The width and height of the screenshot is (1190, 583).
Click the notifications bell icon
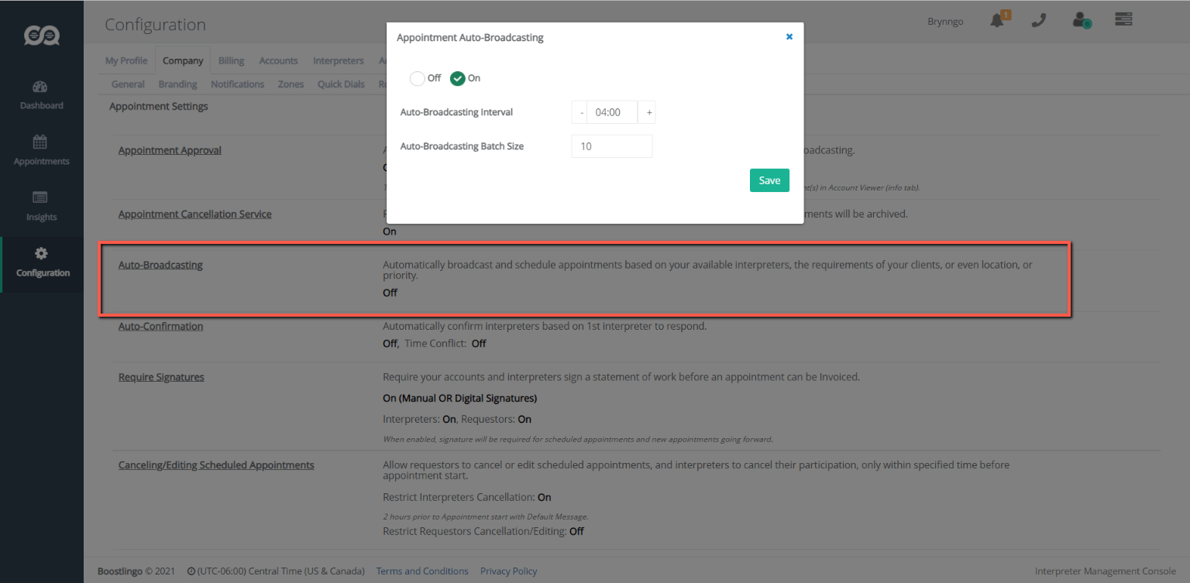998,21
